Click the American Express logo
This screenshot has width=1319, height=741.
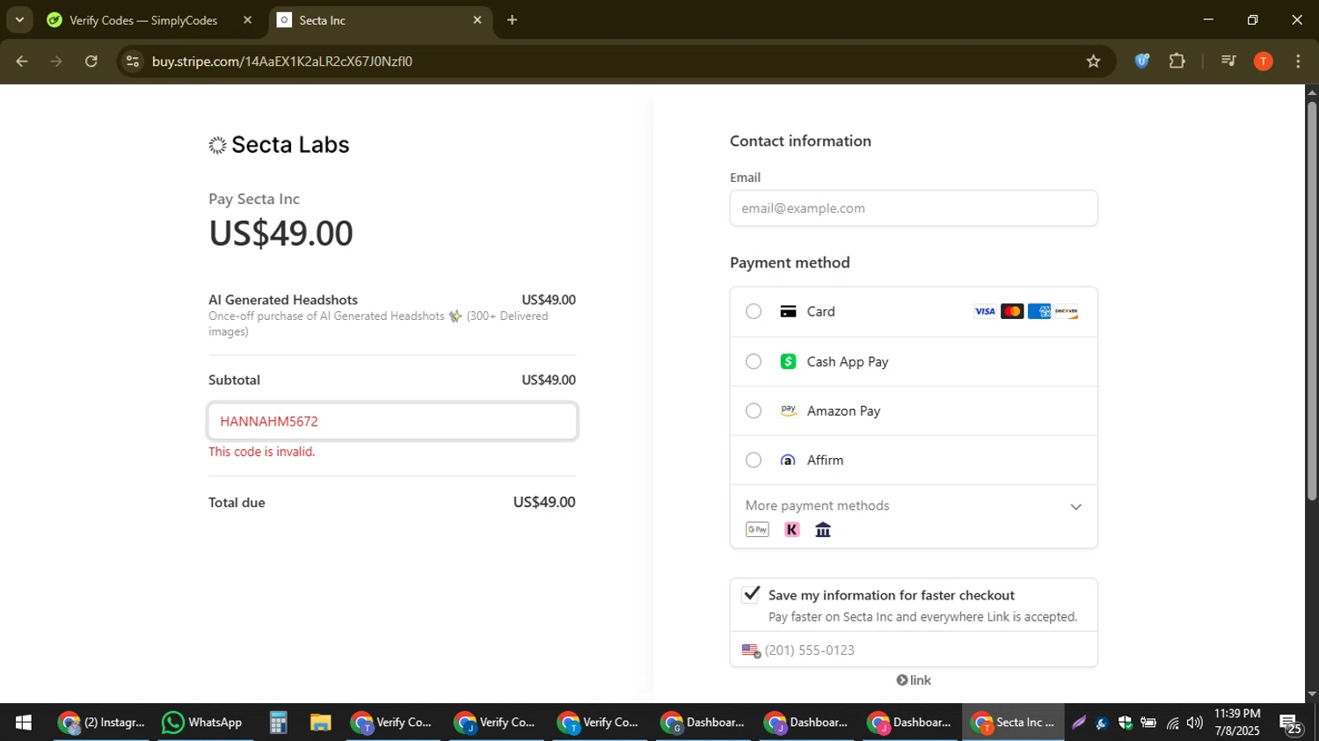tap(1039, 311)
